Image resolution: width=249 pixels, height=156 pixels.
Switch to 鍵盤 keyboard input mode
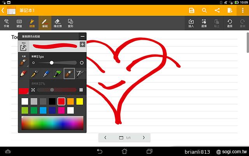click(19, 23)
